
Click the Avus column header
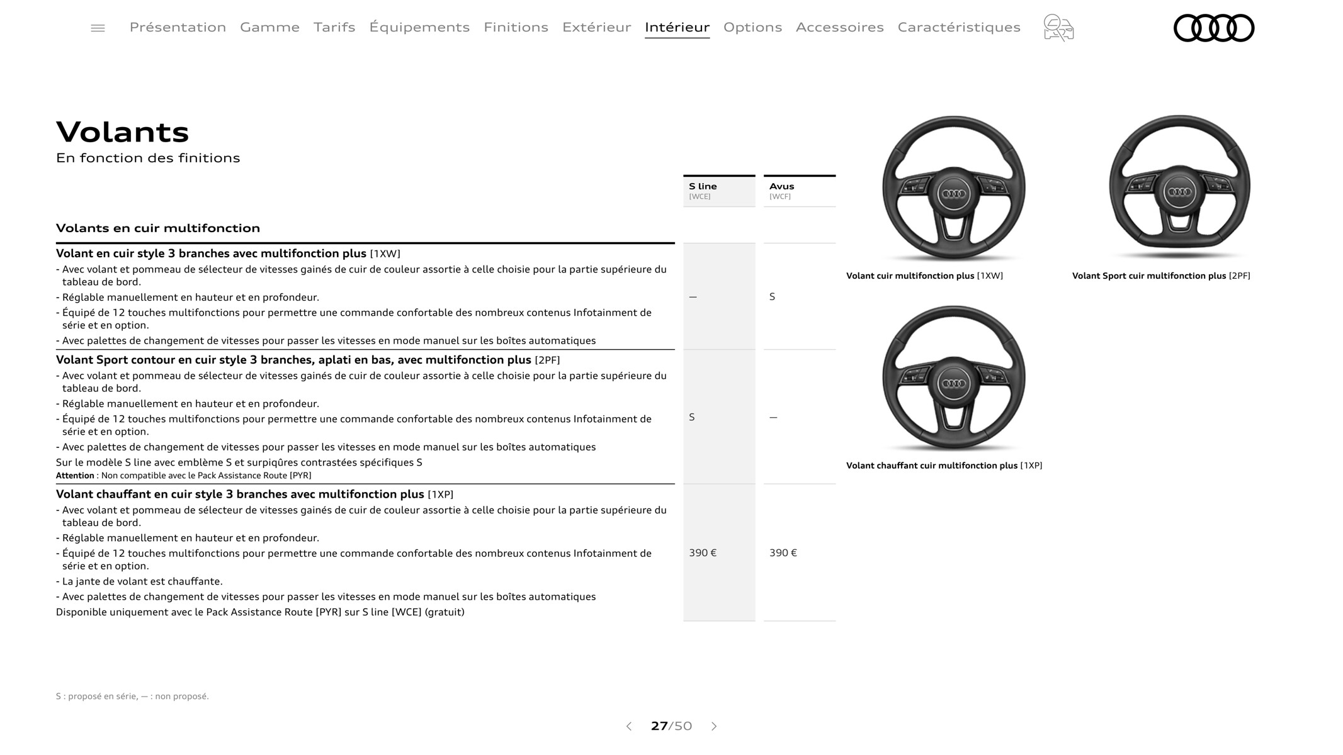click(x=800, y=191)
